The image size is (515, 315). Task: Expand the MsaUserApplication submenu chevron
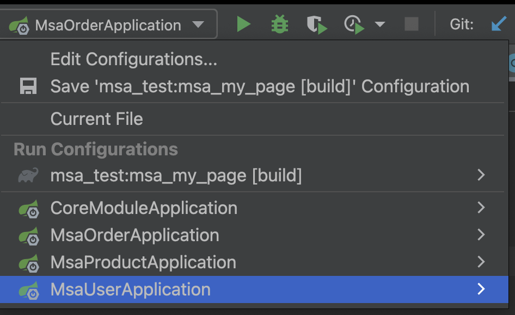click(481, 289)
